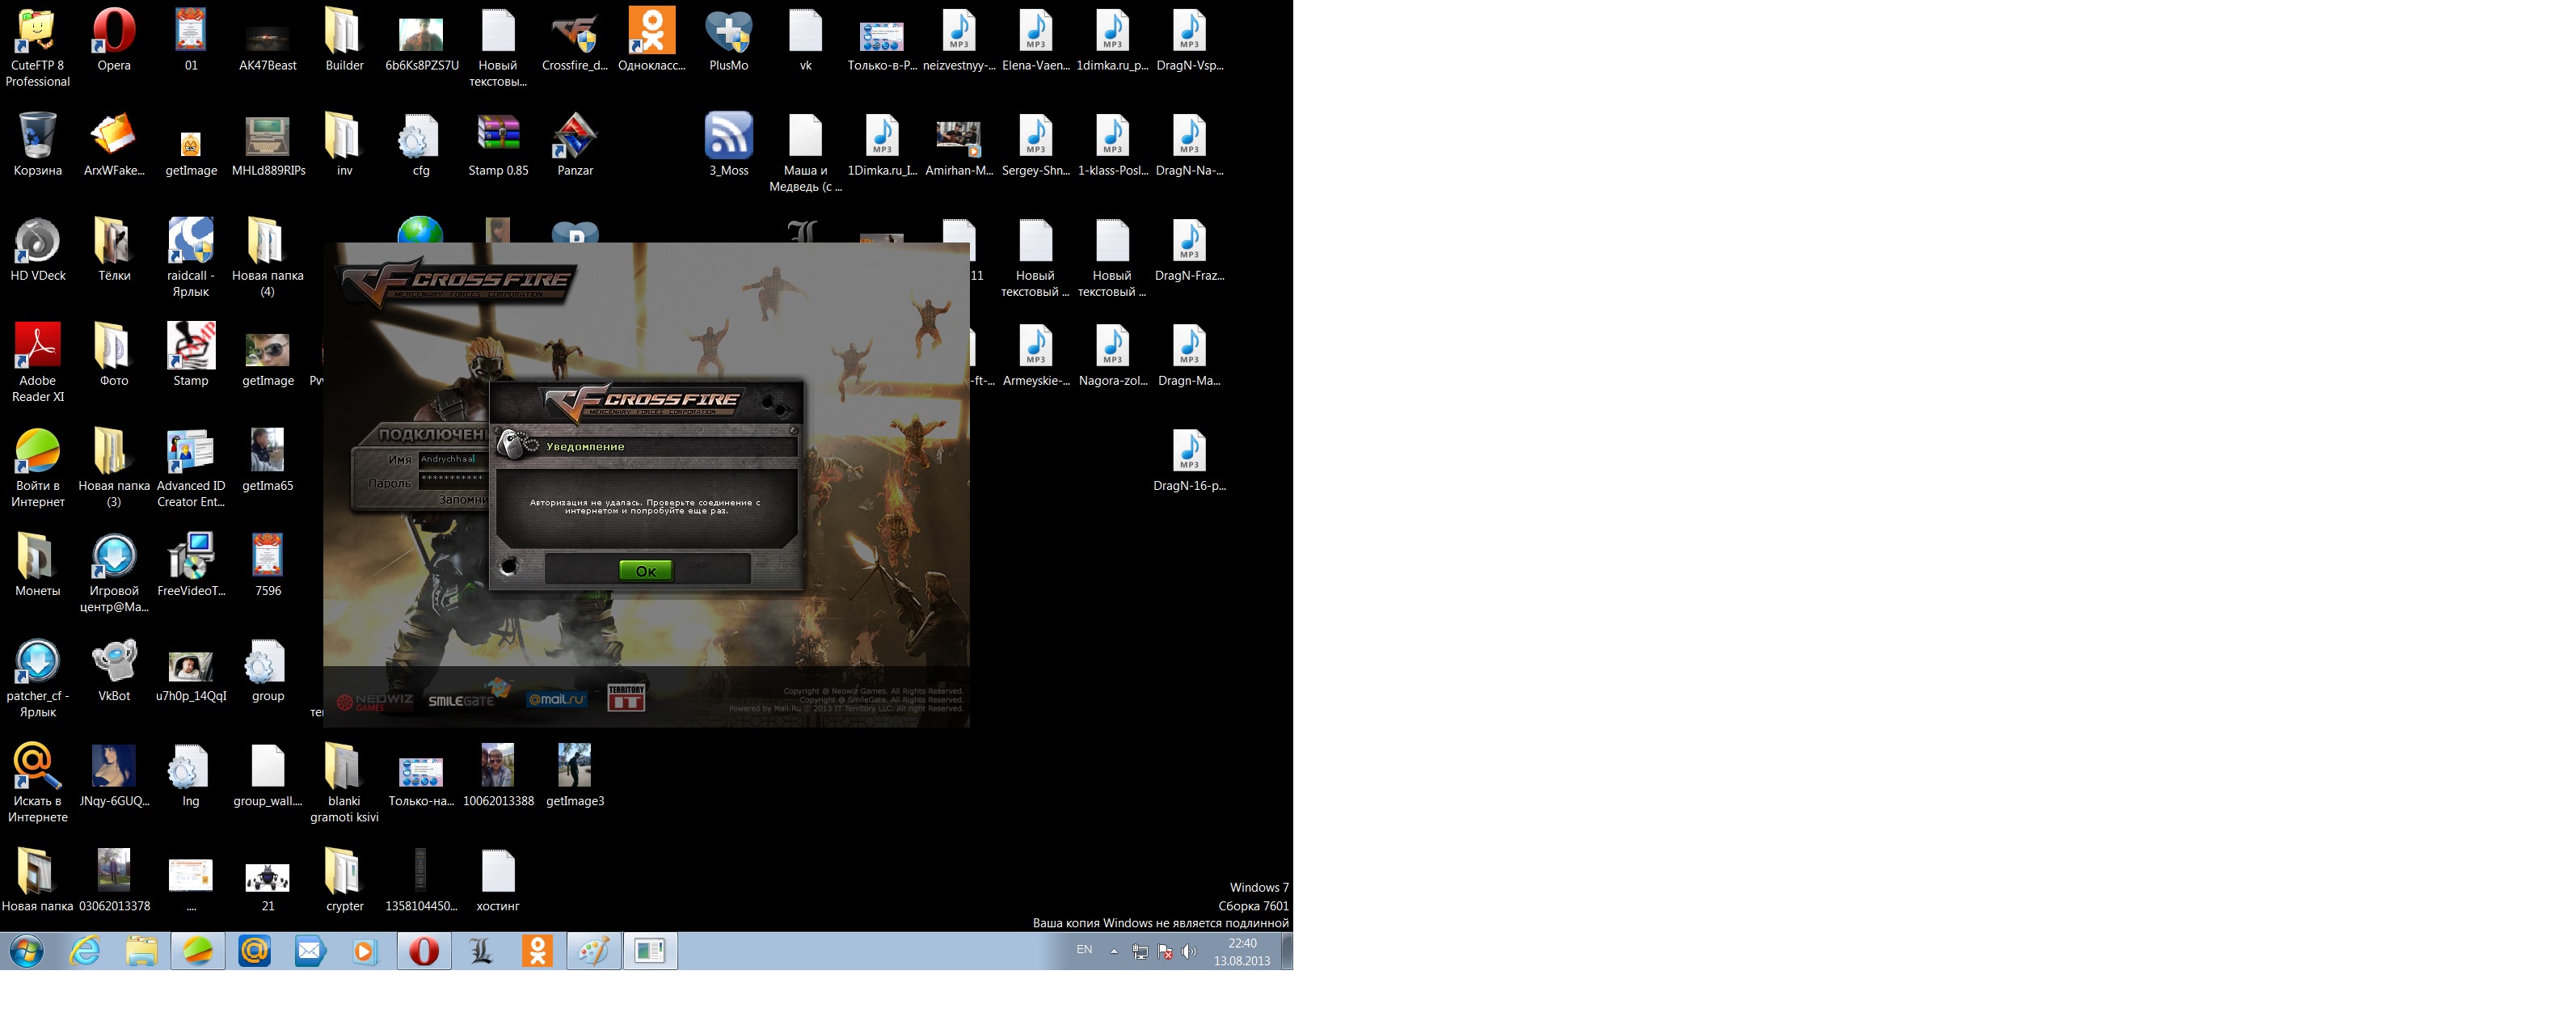Select the Одноклассники desktop shortcut
This screenshot has height=1017, width=2576.
(x=651, y=40)
